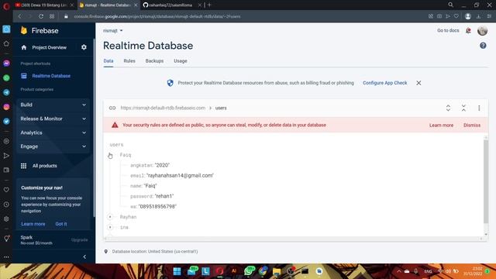Click the collapse all nodes icon
Screen dimensions: 496x279
click(463, 108)
